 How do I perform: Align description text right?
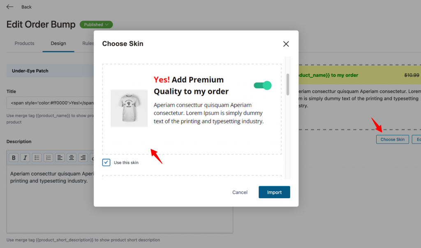click(83, 158)
